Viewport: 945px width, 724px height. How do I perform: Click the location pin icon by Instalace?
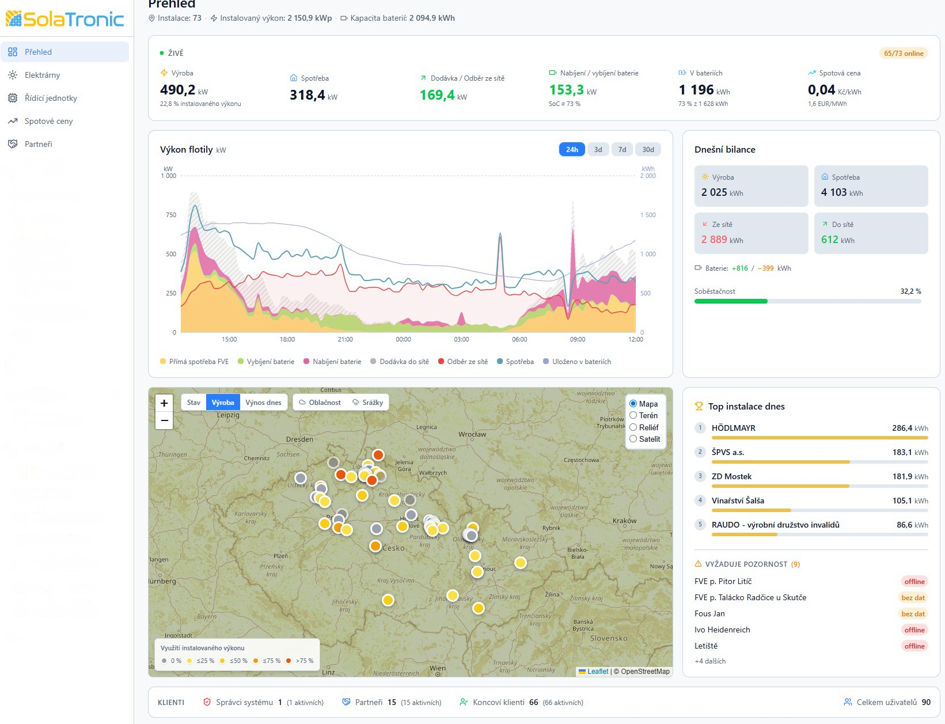[152, 18]
